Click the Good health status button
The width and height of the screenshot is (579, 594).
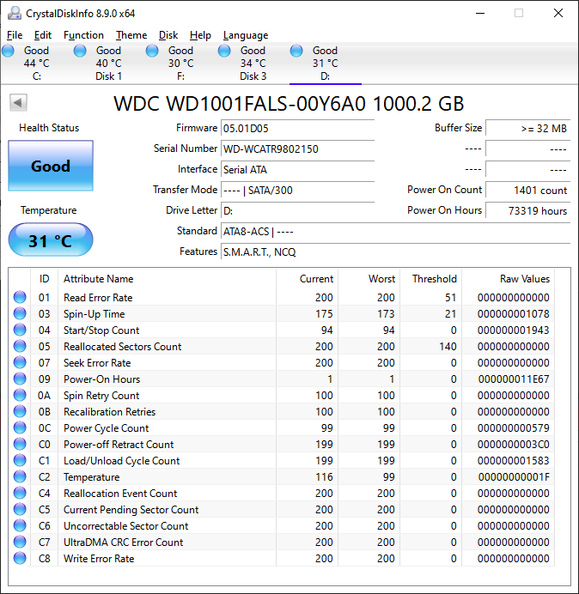[51, 166]
